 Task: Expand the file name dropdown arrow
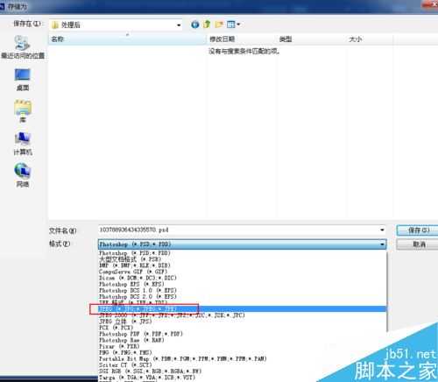click(x=382, y=230)
